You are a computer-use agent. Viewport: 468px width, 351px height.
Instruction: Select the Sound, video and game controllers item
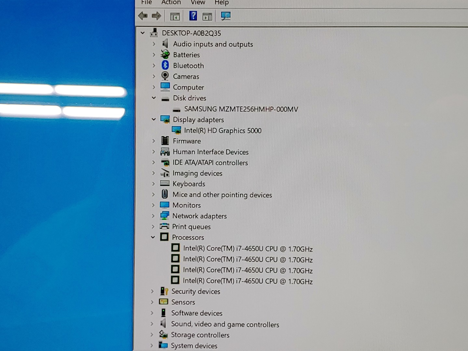(x=225, y=324)
